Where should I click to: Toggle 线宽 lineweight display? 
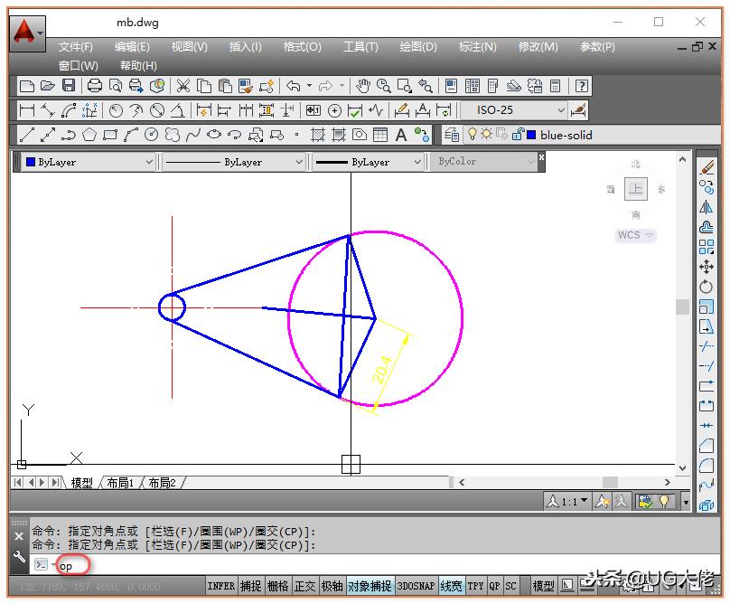point(451,586)
